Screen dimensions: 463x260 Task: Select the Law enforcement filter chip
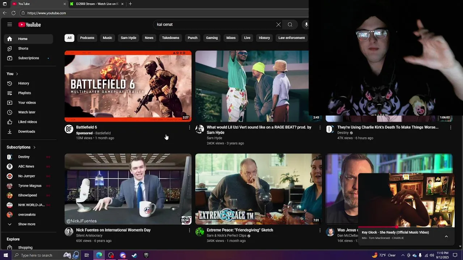pos(292,38)
